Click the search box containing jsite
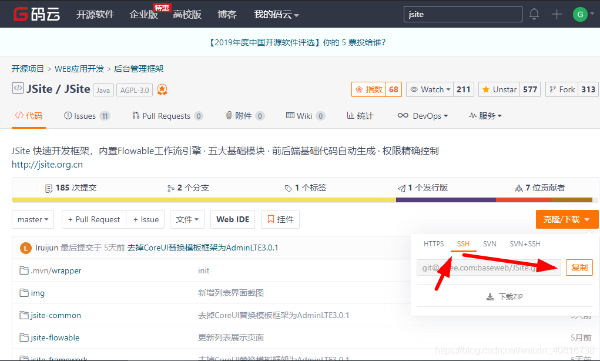Screen dimensions: 600x361 [462, 14]
